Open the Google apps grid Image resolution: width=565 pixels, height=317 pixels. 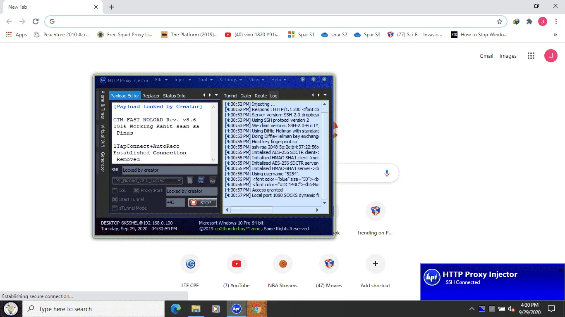pos(531,56)
